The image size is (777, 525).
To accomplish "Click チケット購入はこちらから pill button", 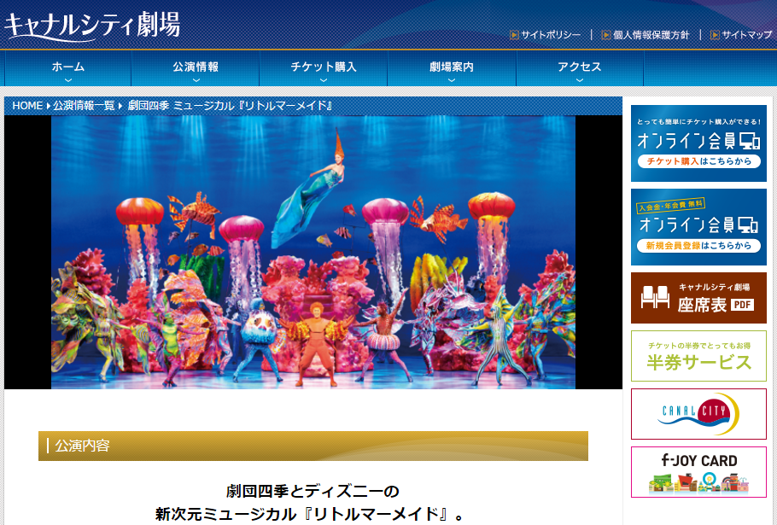I will [x=698, y=161].
